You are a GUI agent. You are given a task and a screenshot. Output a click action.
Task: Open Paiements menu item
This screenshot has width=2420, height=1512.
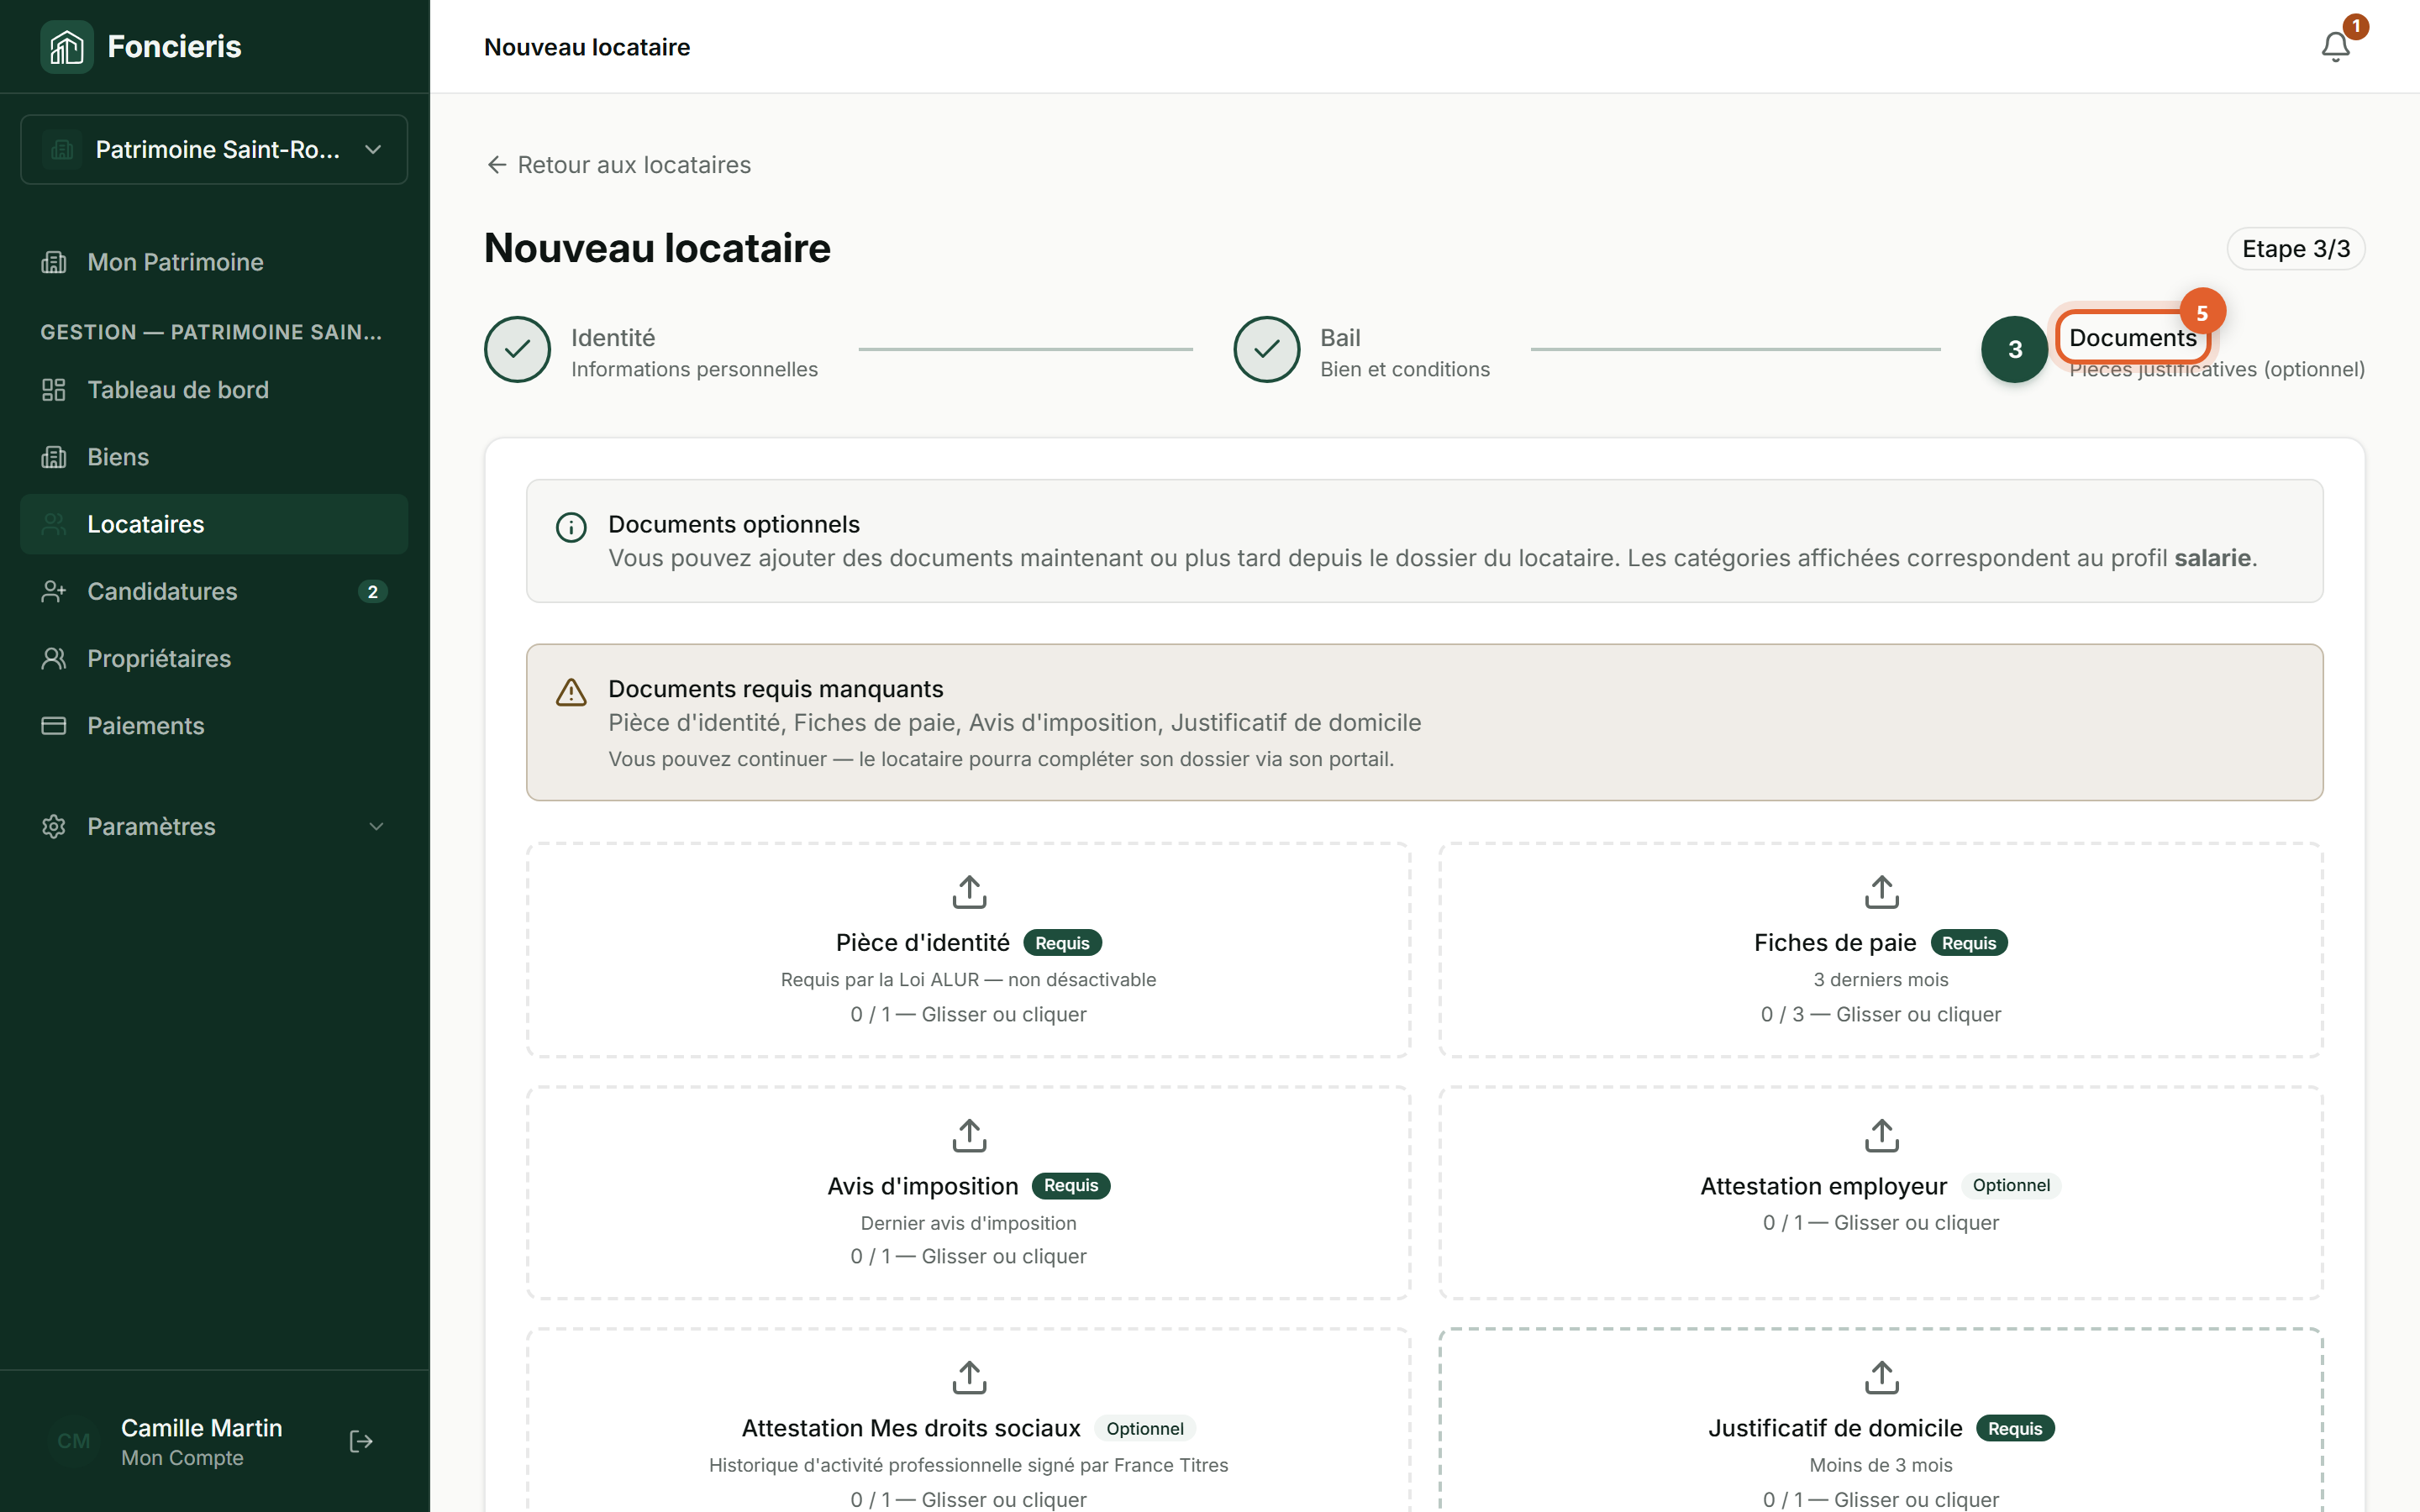[x=214, y=726]
